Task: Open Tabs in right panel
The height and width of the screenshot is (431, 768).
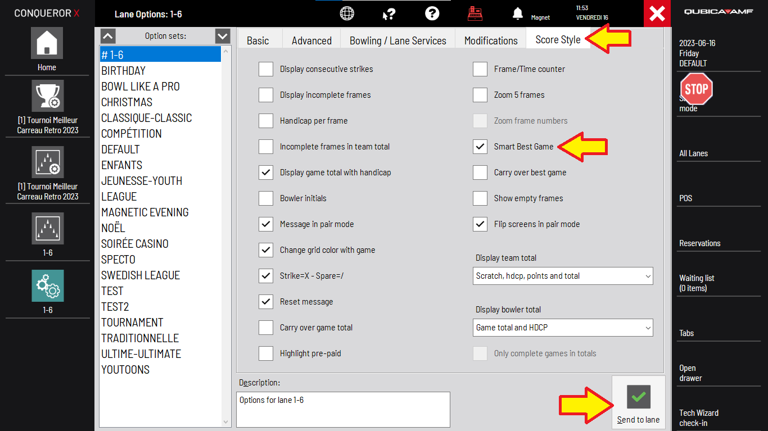Action: (720, 333)
